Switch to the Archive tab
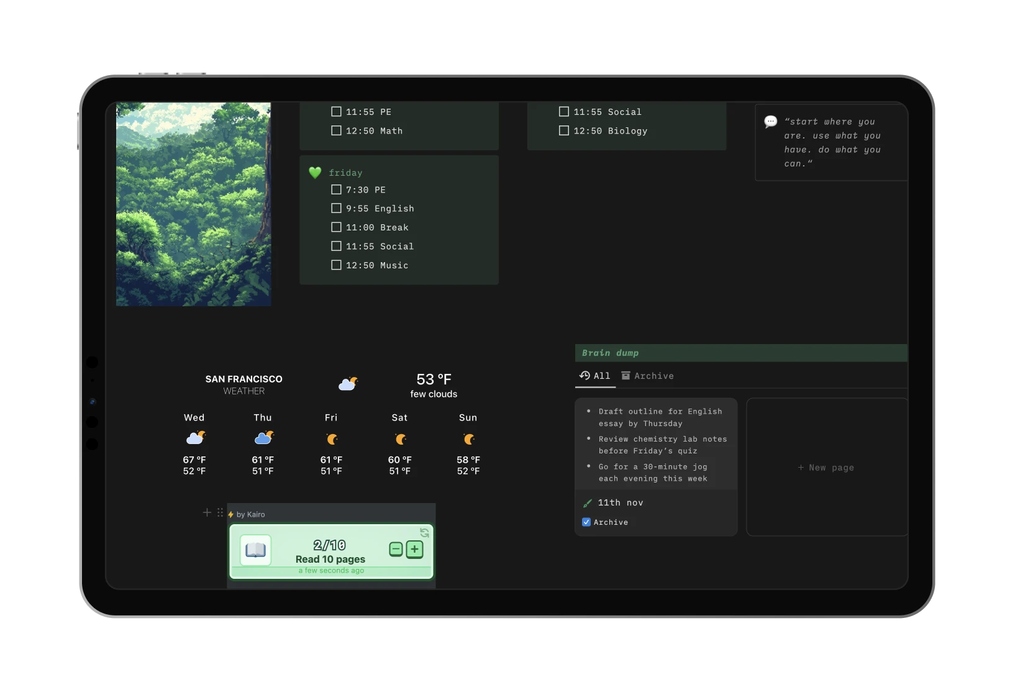This screenshot has height=690, width=1010. point(648,376)
